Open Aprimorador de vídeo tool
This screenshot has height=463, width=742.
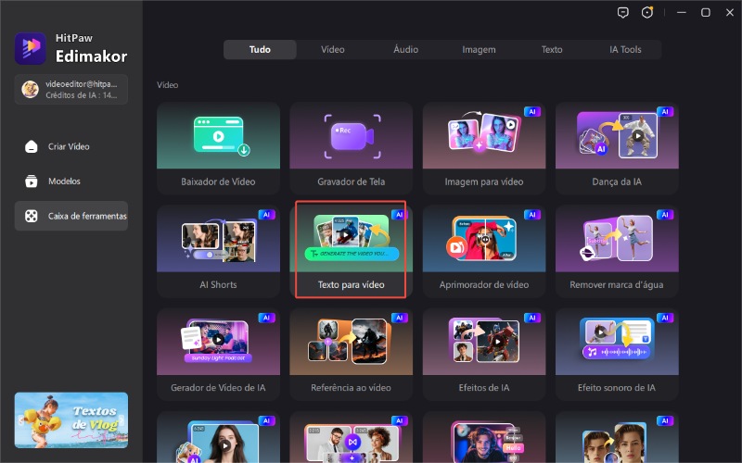(x=484, y=251)
